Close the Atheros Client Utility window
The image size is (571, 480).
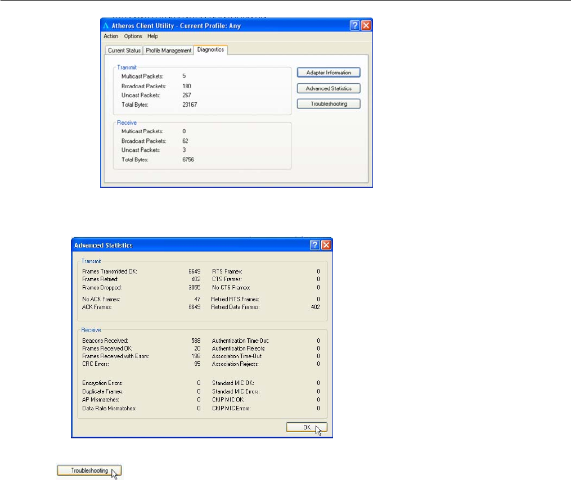click(366, 25)
